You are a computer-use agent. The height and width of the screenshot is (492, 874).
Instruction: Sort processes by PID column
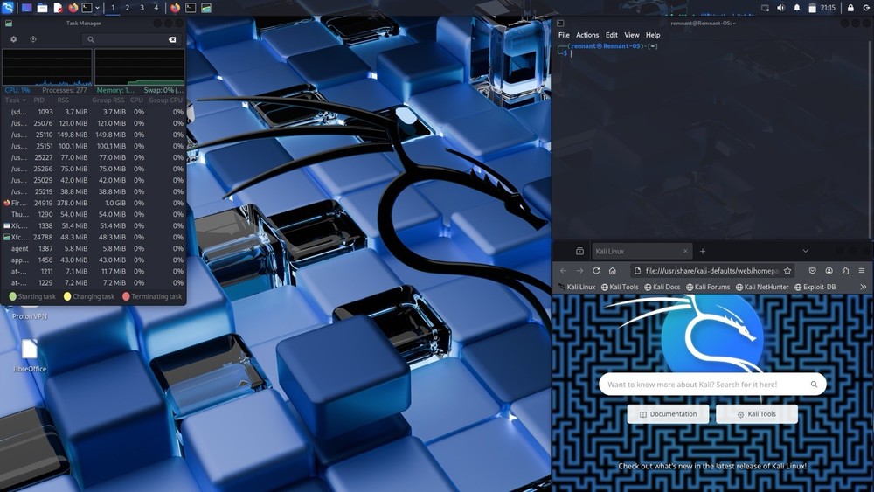click(x=38, y=100)
